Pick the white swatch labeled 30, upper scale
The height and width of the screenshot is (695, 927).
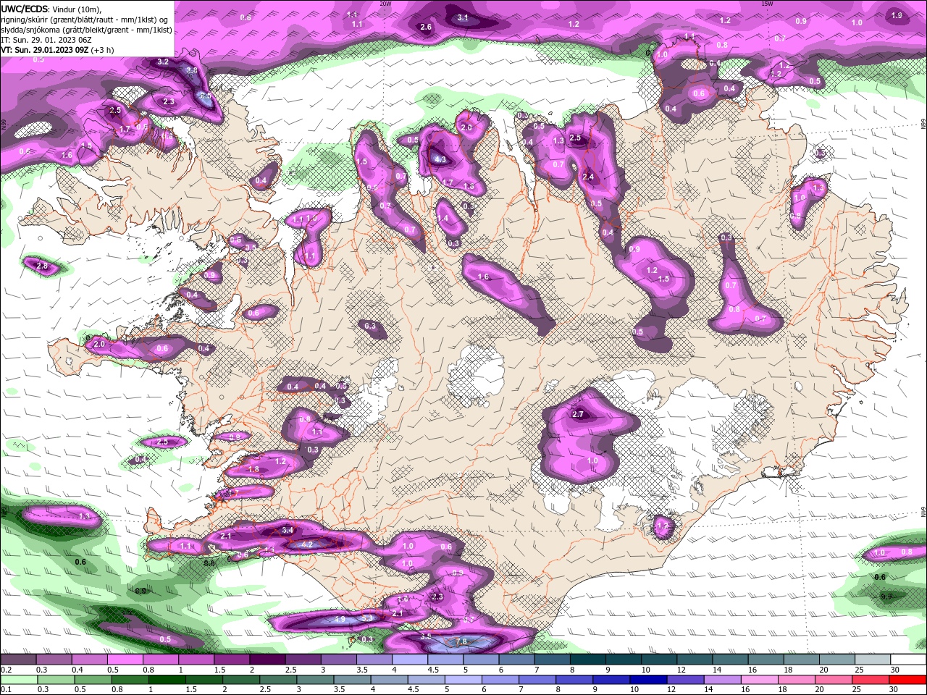(x=907, y=660)
